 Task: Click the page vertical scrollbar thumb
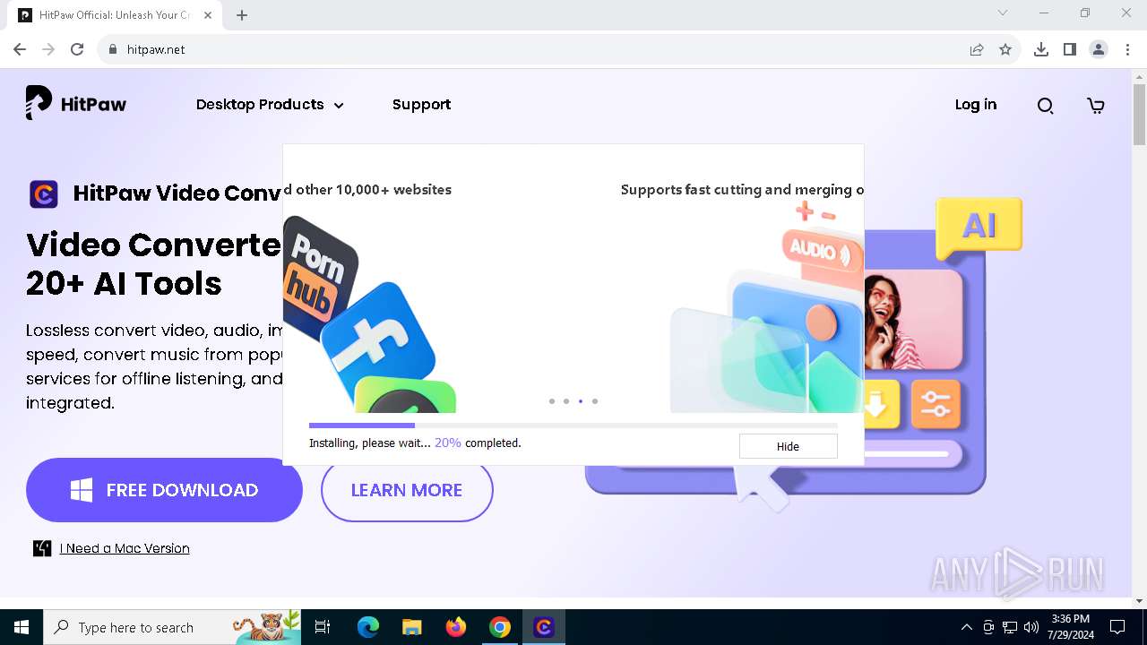pyautogui.click(x=1139, y=114)
